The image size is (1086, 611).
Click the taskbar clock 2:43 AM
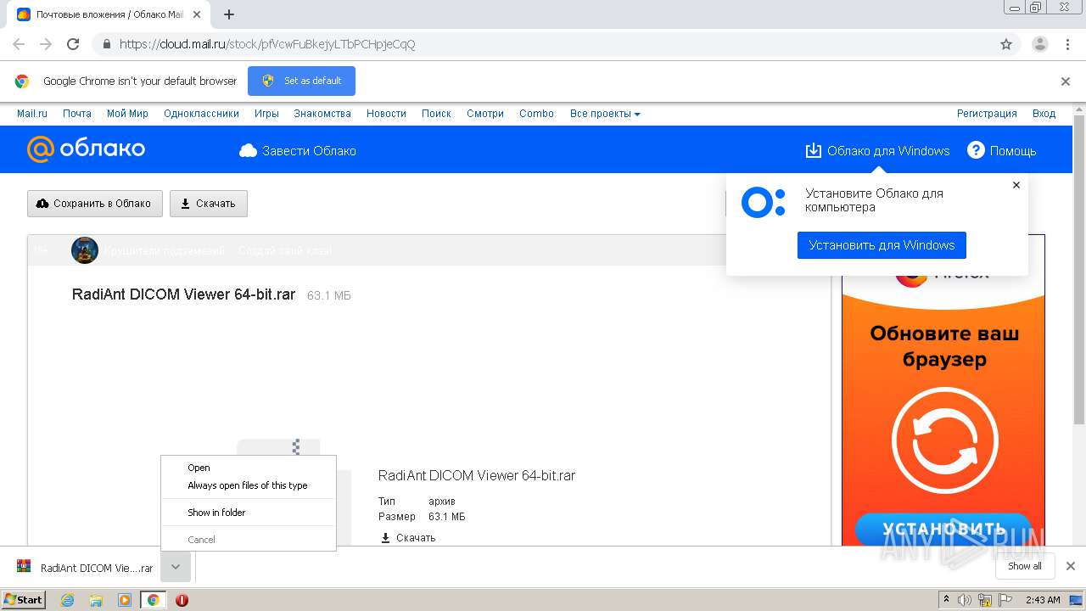1043,600
